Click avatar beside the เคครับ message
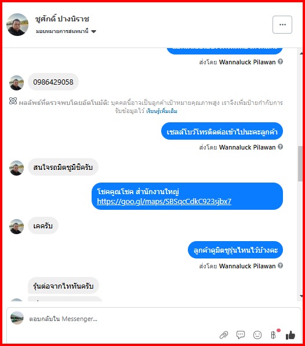The image size is (305, 346). coord(16,227)
